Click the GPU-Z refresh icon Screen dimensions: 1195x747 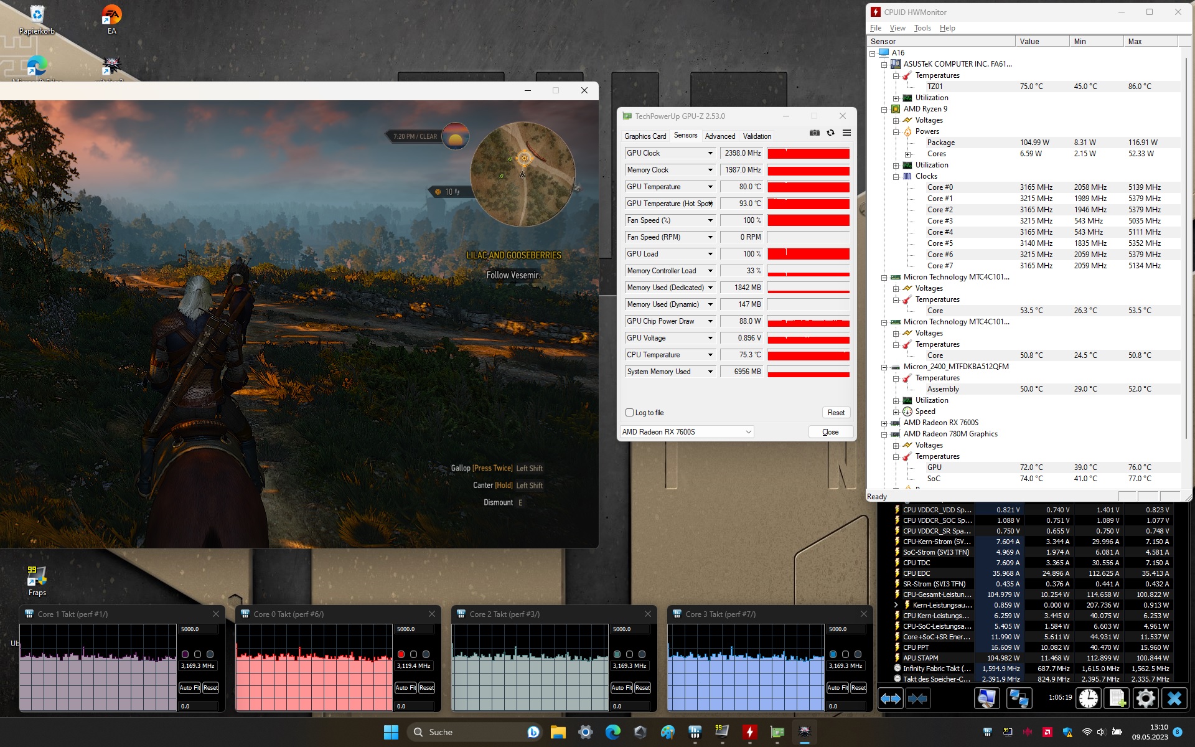830,133
